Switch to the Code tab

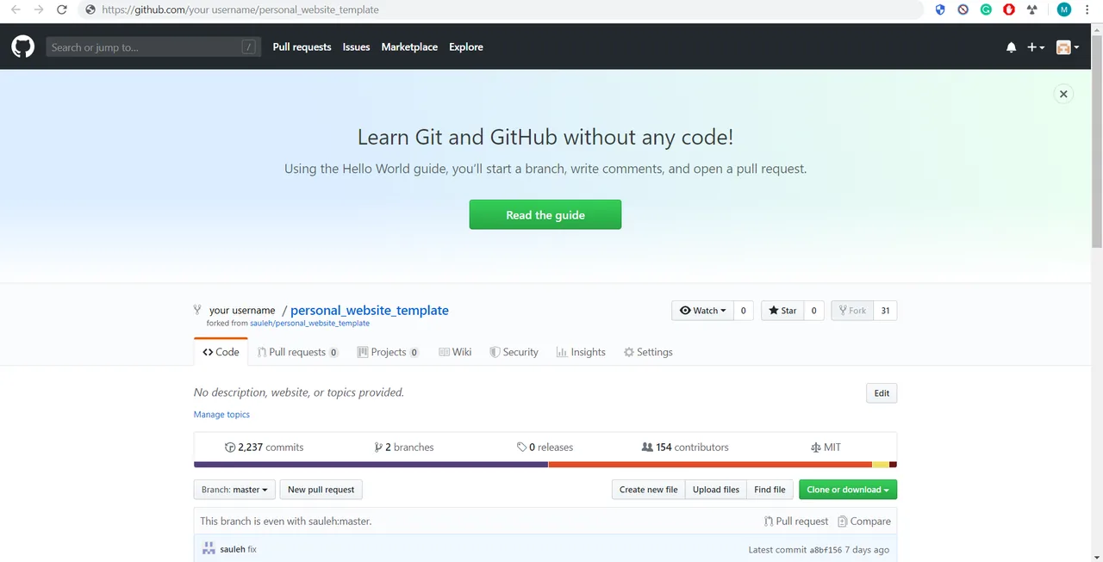click(221, 352)
